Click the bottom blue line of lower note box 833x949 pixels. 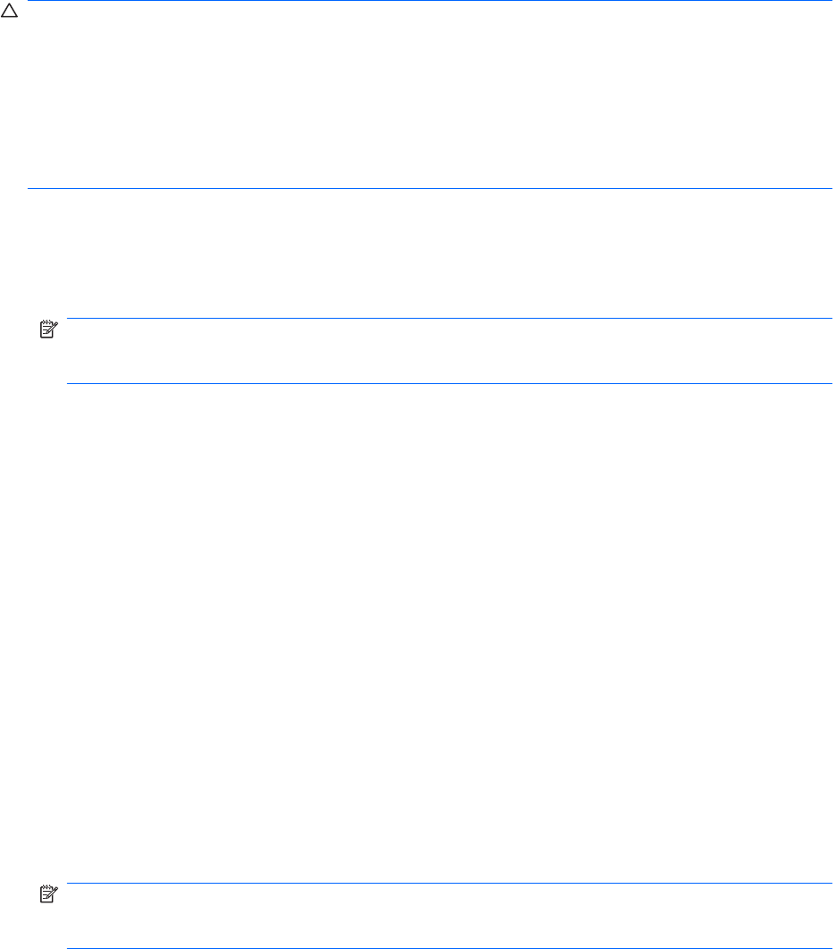click(x=449, y=948)
